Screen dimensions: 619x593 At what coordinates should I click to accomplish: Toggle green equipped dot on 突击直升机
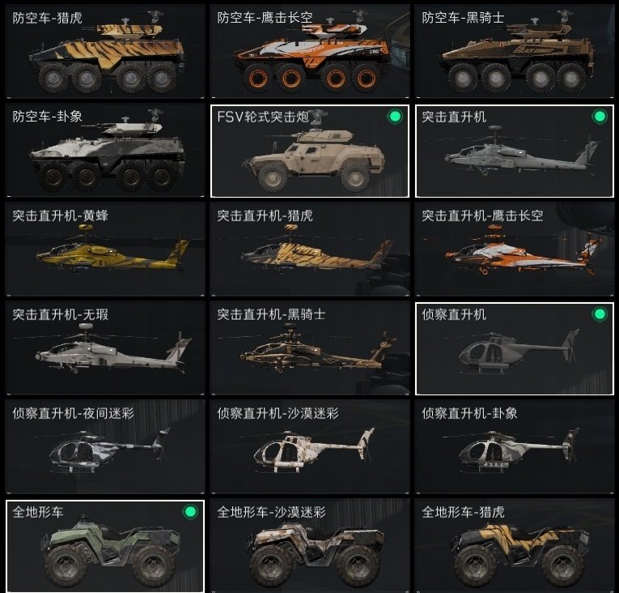coord(600,117)
